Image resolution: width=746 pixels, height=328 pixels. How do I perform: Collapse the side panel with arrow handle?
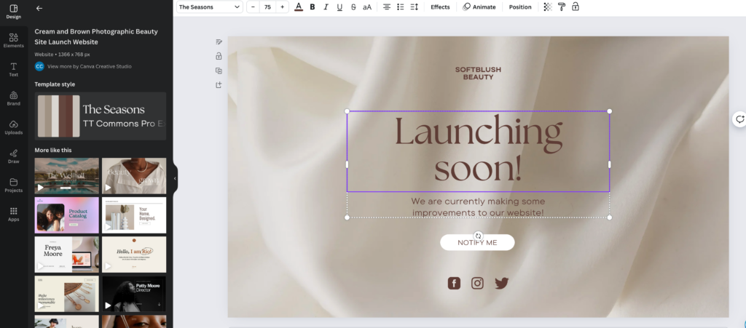point(175,178)
